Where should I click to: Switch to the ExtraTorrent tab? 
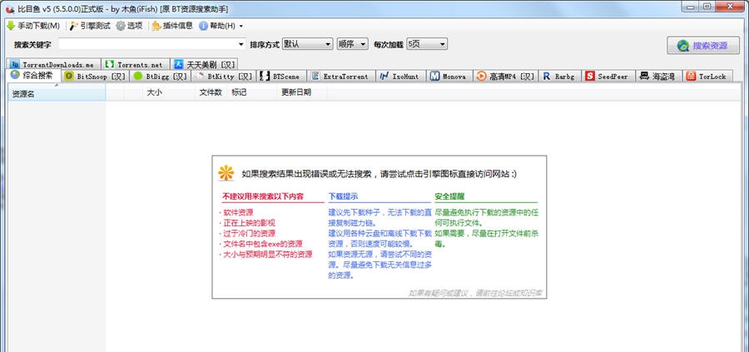coord(340,76)
